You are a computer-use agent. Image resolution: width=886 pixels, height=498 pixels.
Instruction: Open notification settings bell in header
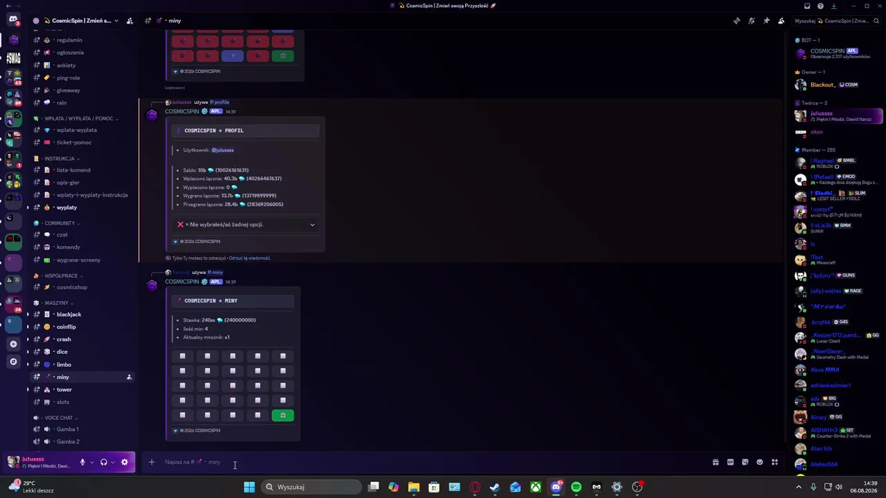(752, 21)
